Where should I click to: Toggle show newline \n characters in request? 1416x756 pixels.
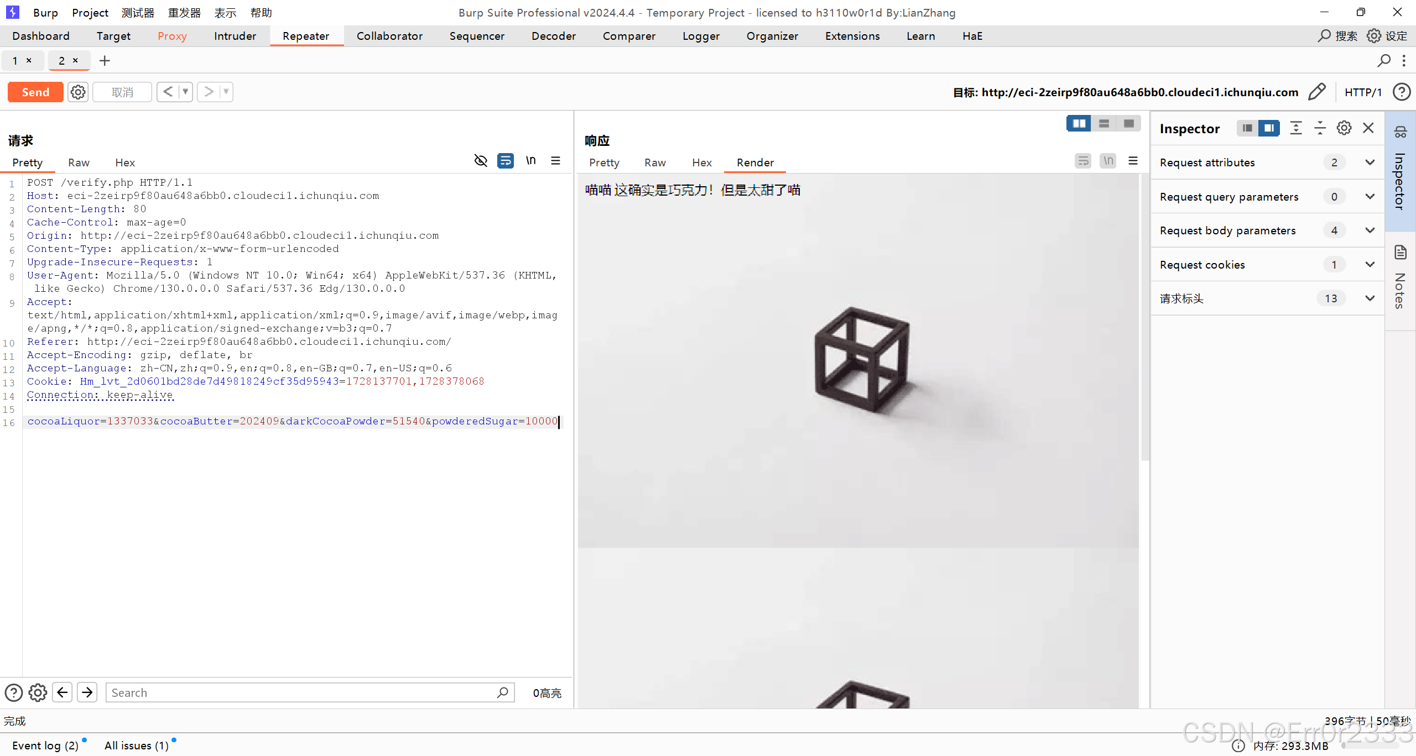(531, 161)
